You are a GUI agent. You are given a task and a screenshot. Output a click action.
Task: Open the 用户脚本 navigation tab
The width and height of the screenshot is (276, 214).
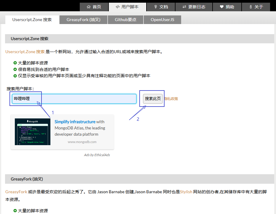coord(127,7)
